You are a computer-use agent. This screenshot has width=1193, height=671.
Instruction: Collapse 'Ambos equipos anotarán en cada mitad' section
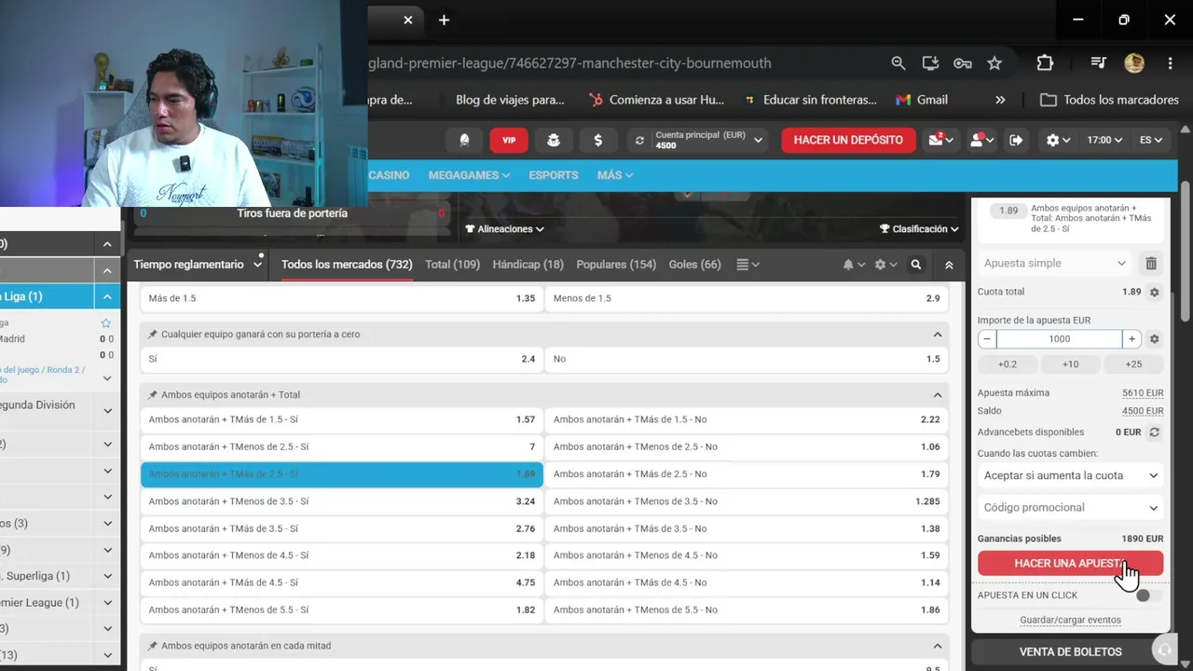pyautogui.click(x=938, y=646)
